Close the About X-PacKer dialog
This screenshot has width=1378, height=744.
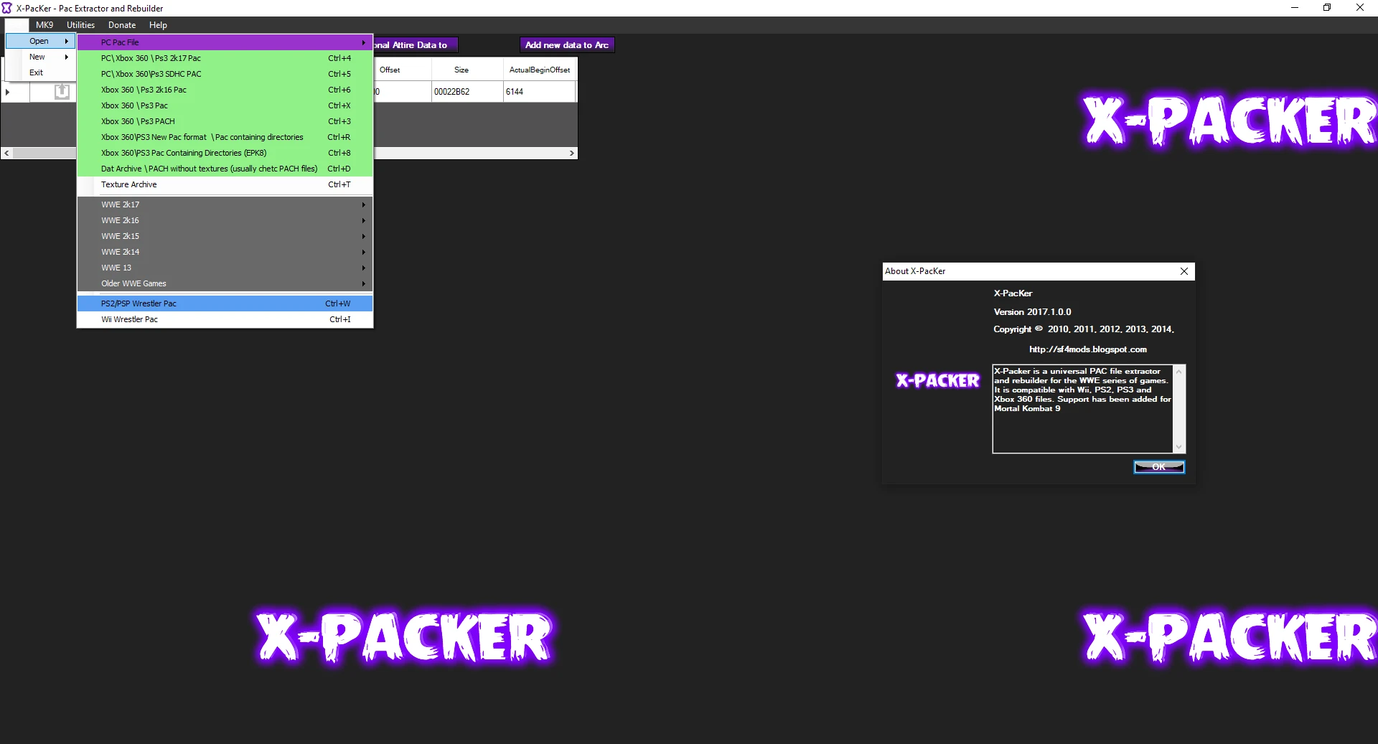(1184, 271)
